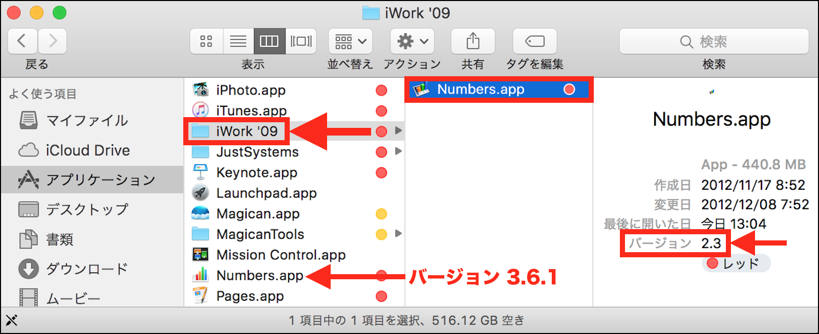Viewport: 819px width, 334px height.
Task: Select the iTunes.app file name
Action: [x=251, y=111]
